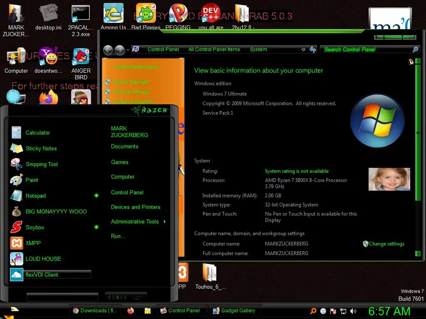Open the address bar history dropdown

[303, 50]
